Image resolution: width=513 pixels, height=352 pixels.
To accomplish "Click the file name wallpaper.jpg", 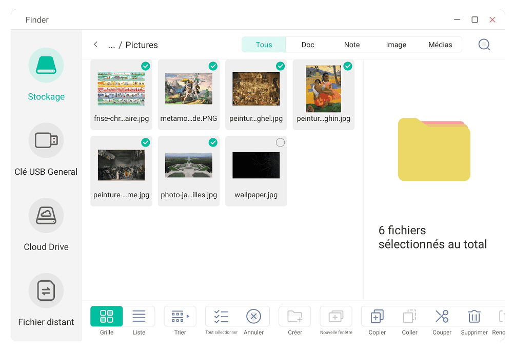I will [x=256, y=195].
